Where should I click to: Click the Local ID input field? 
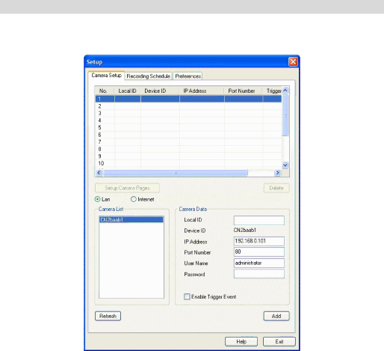click(x=259, y=220)
